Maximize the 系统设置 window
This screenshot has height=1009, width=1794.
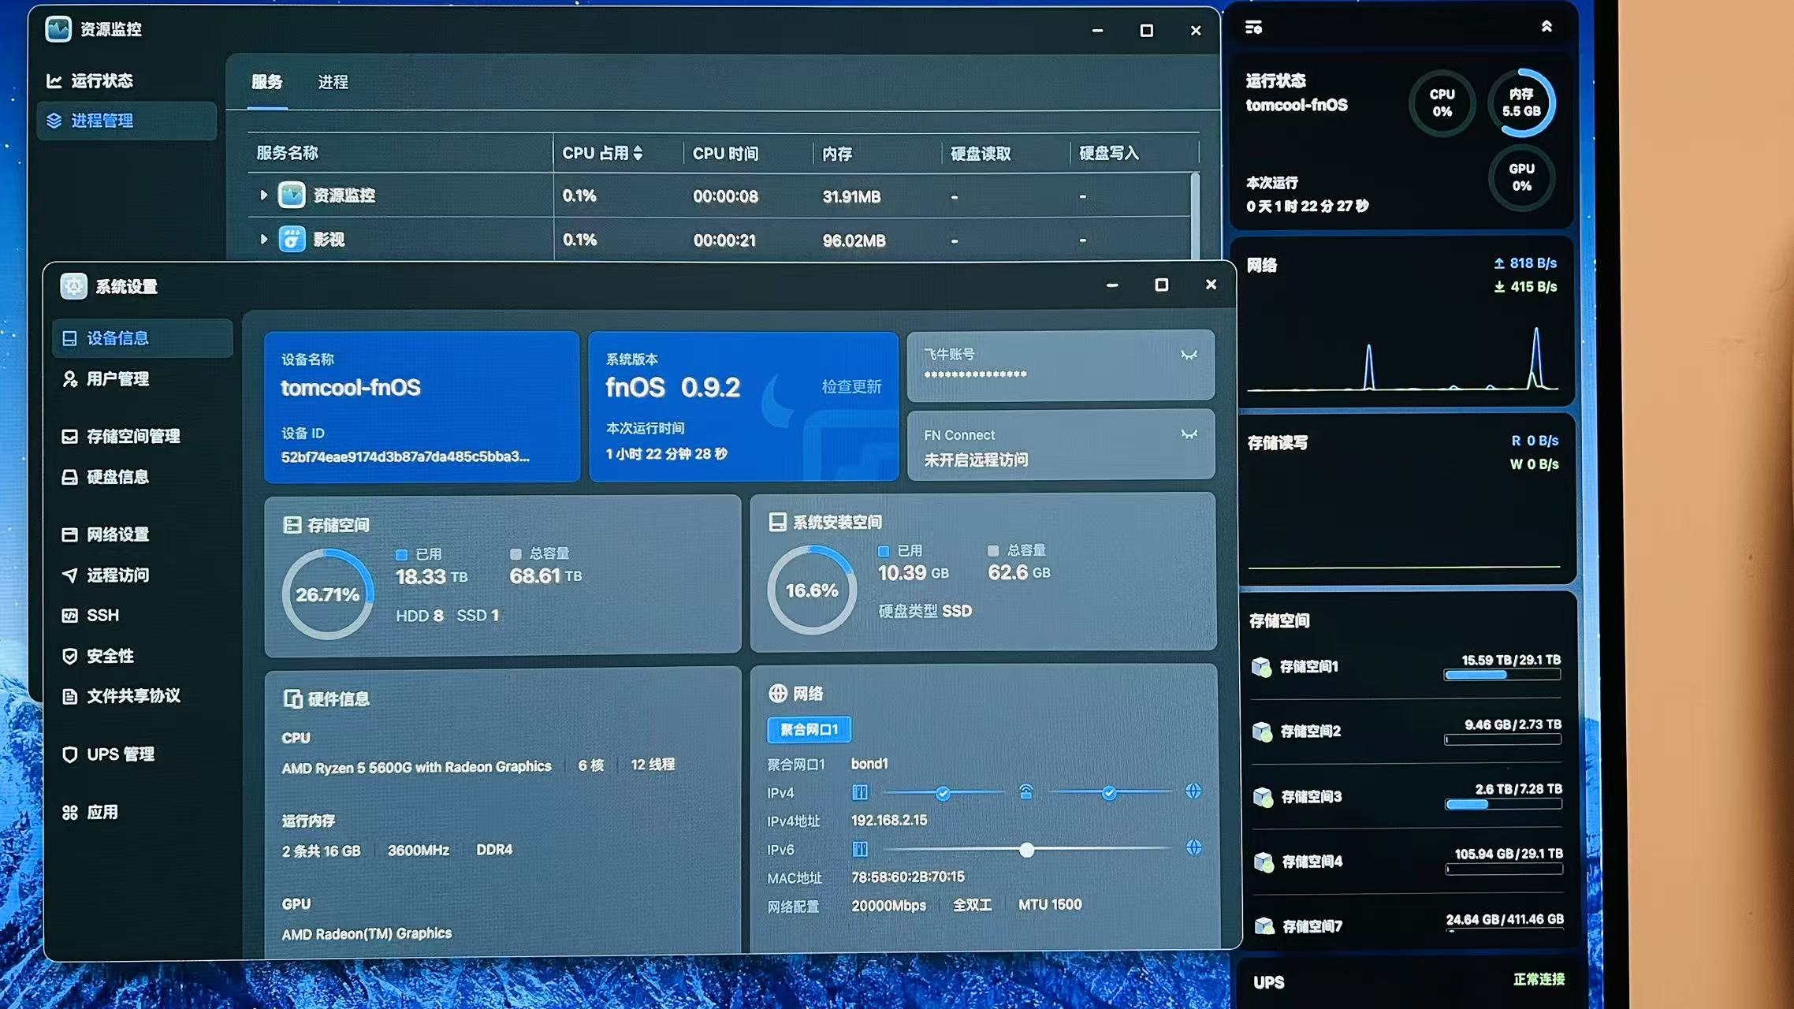click(x=1161, y=285)
